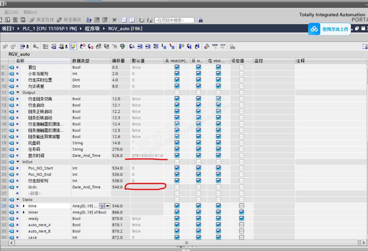Open the breadcrumb arrow after 程序块
The height and width of the screenshot is (251, 368).
coord(104,28)
